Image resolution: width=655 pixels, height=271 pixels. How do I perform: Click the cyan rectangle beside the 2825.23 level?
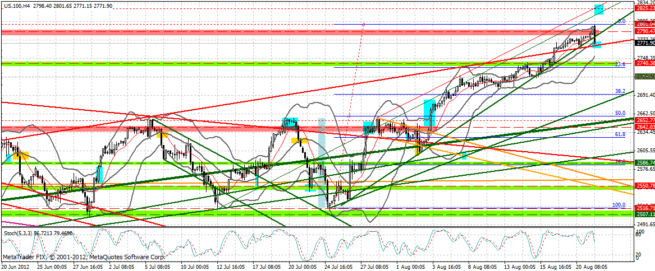[599, 9]
